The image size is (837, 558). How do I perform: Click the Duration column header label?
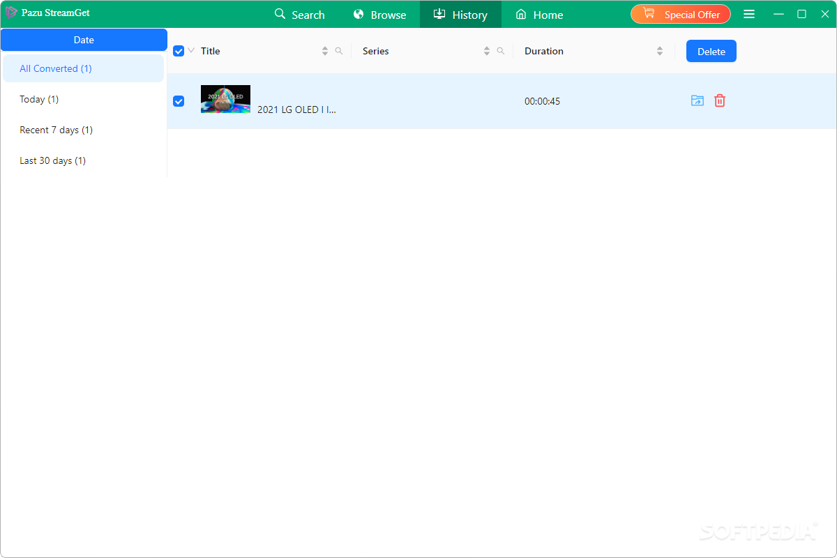[x=544, y=51]
